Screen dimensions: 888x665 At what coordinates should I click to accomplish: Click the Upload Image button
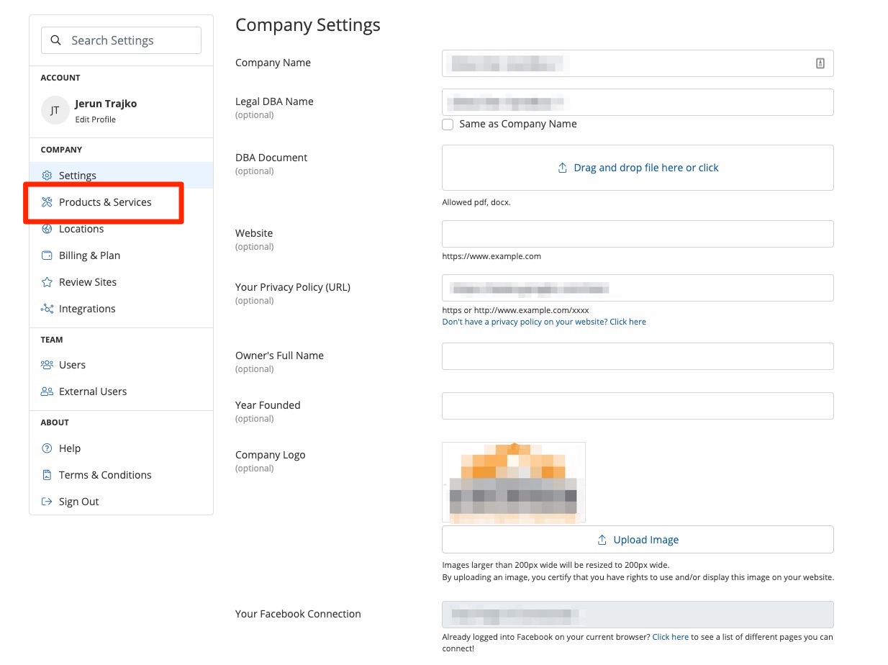pyautogui.click(x=638, y=540)
